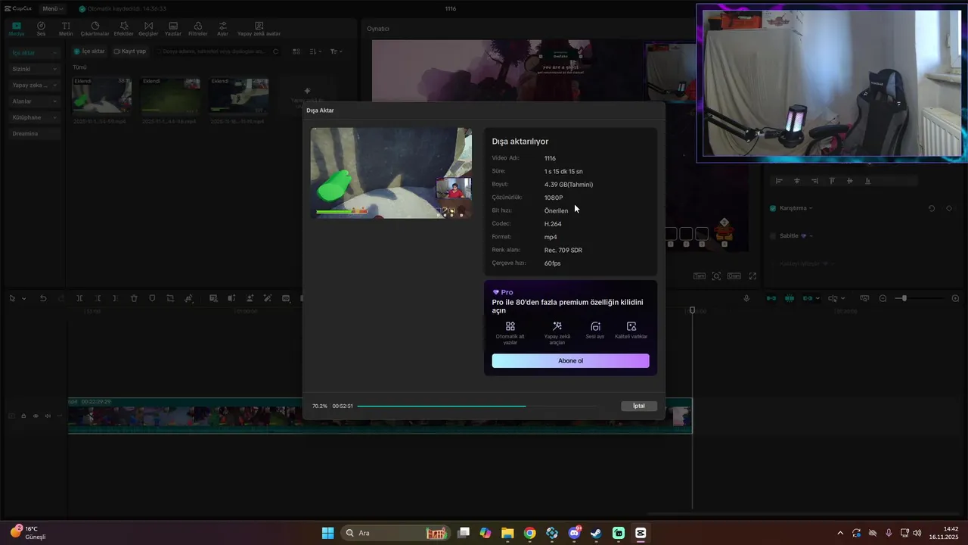Mute the track audio icon
The height and width of the screenshot is (545, 968).
pyautogui.click(x=48, y=416)
